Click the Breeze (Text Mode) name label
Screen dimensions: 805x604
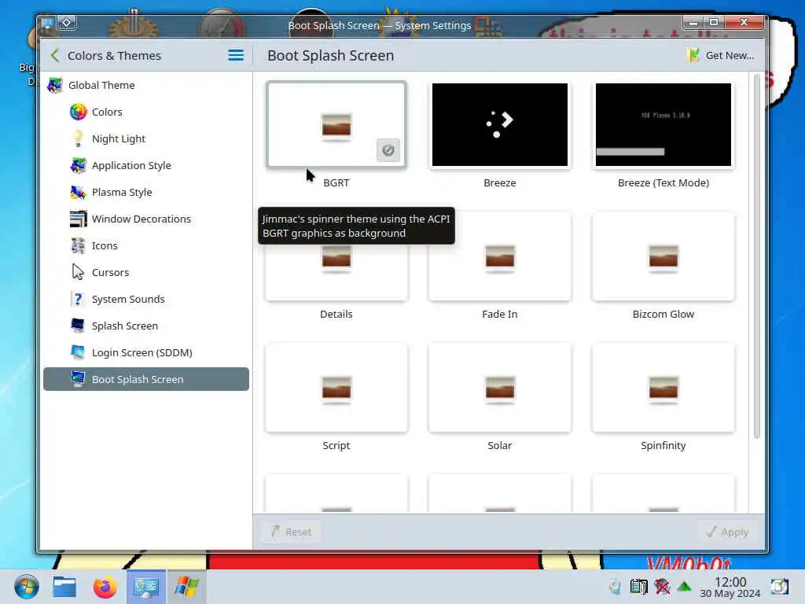click(x=663, y=182)
